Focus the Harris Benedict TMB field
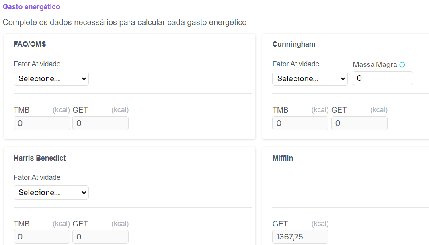Viewport: 429px width, 245px height. [x=42, y=237]
